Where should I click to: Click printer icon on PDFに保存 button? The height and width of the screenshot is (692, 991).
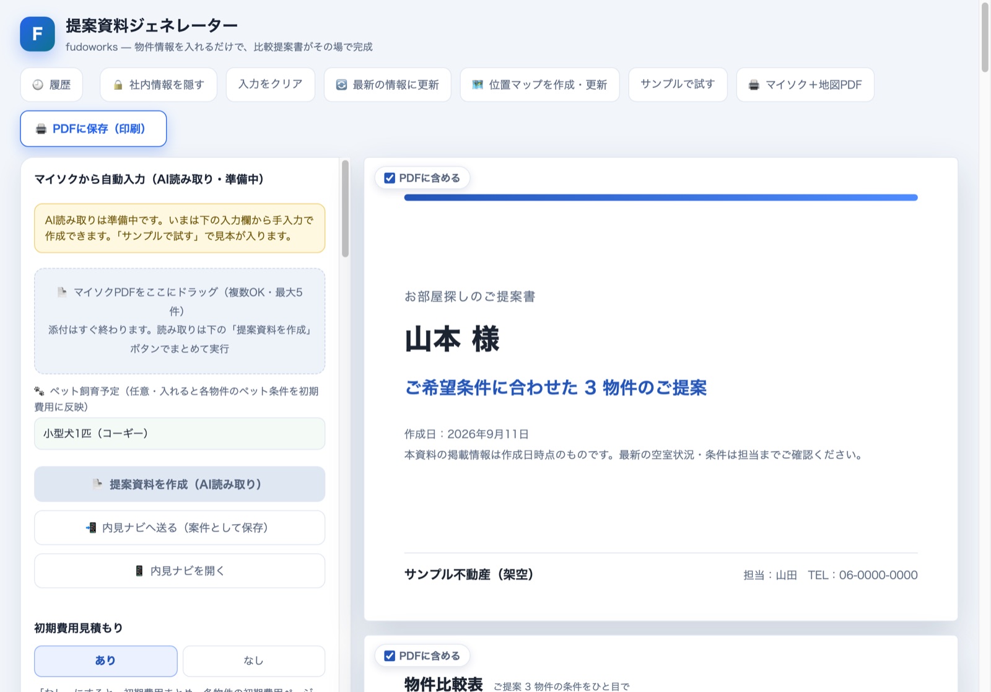click(x=41, y=129)
